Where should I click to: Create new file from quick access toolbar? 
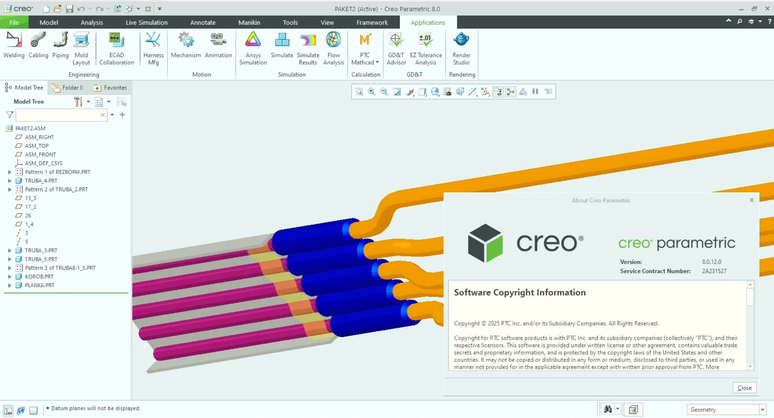pos(46,9)
